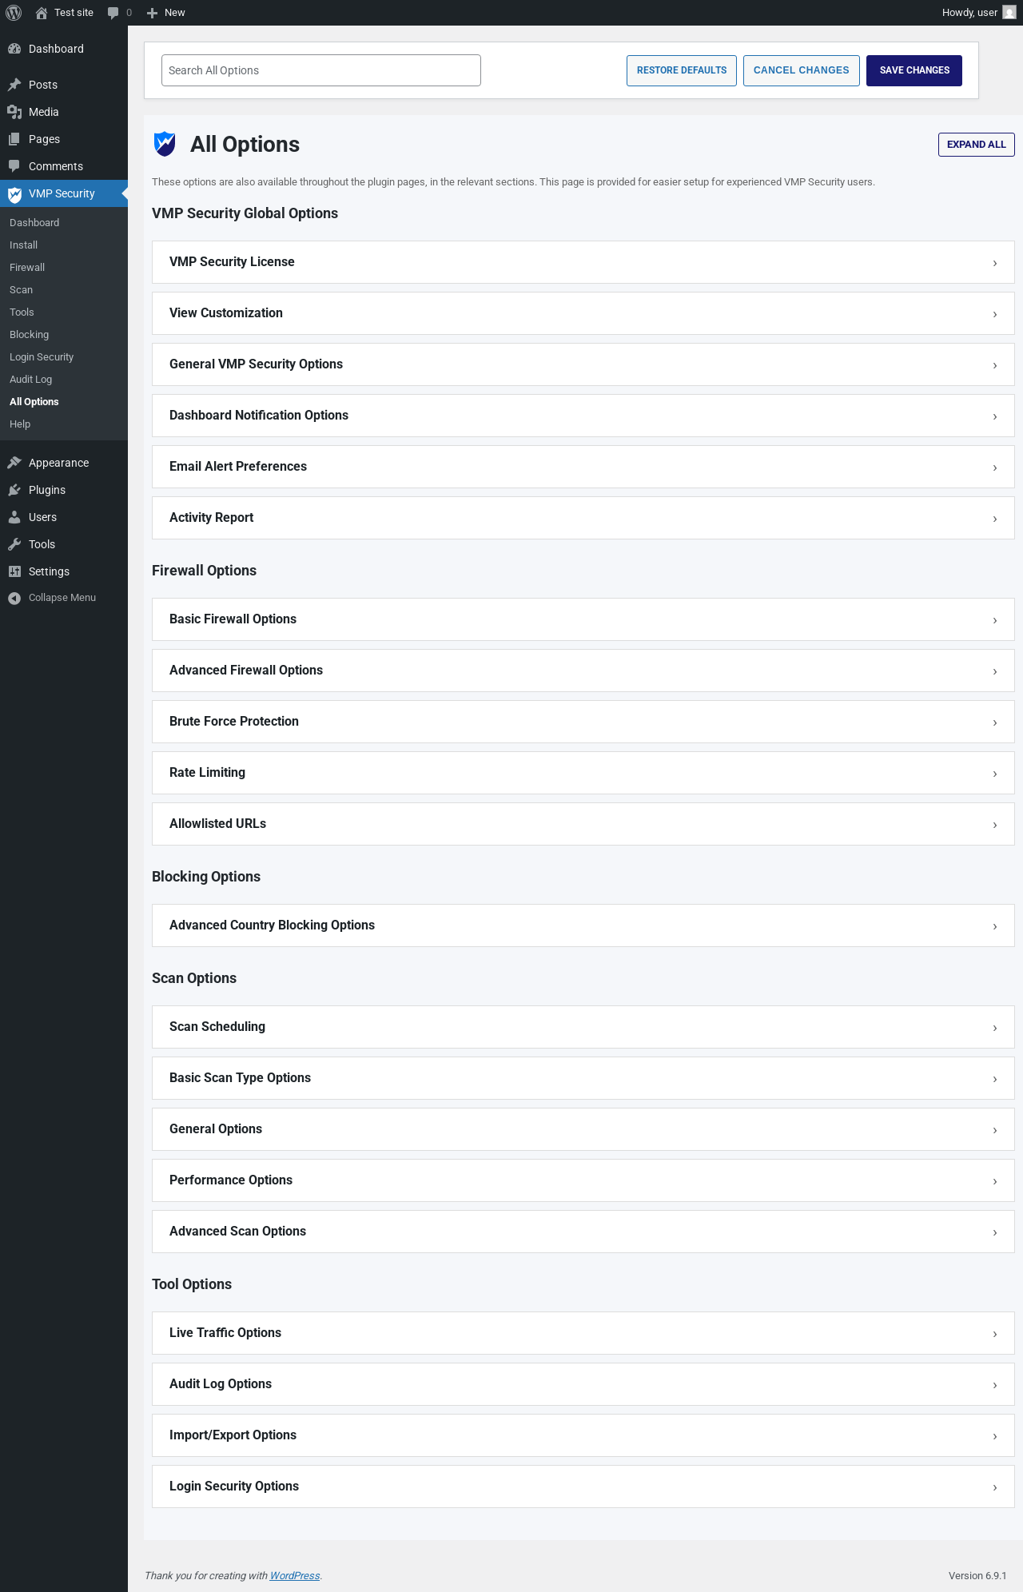Click the WordPress logo icon
The image size is (1023, 1592).
[14, 13]
